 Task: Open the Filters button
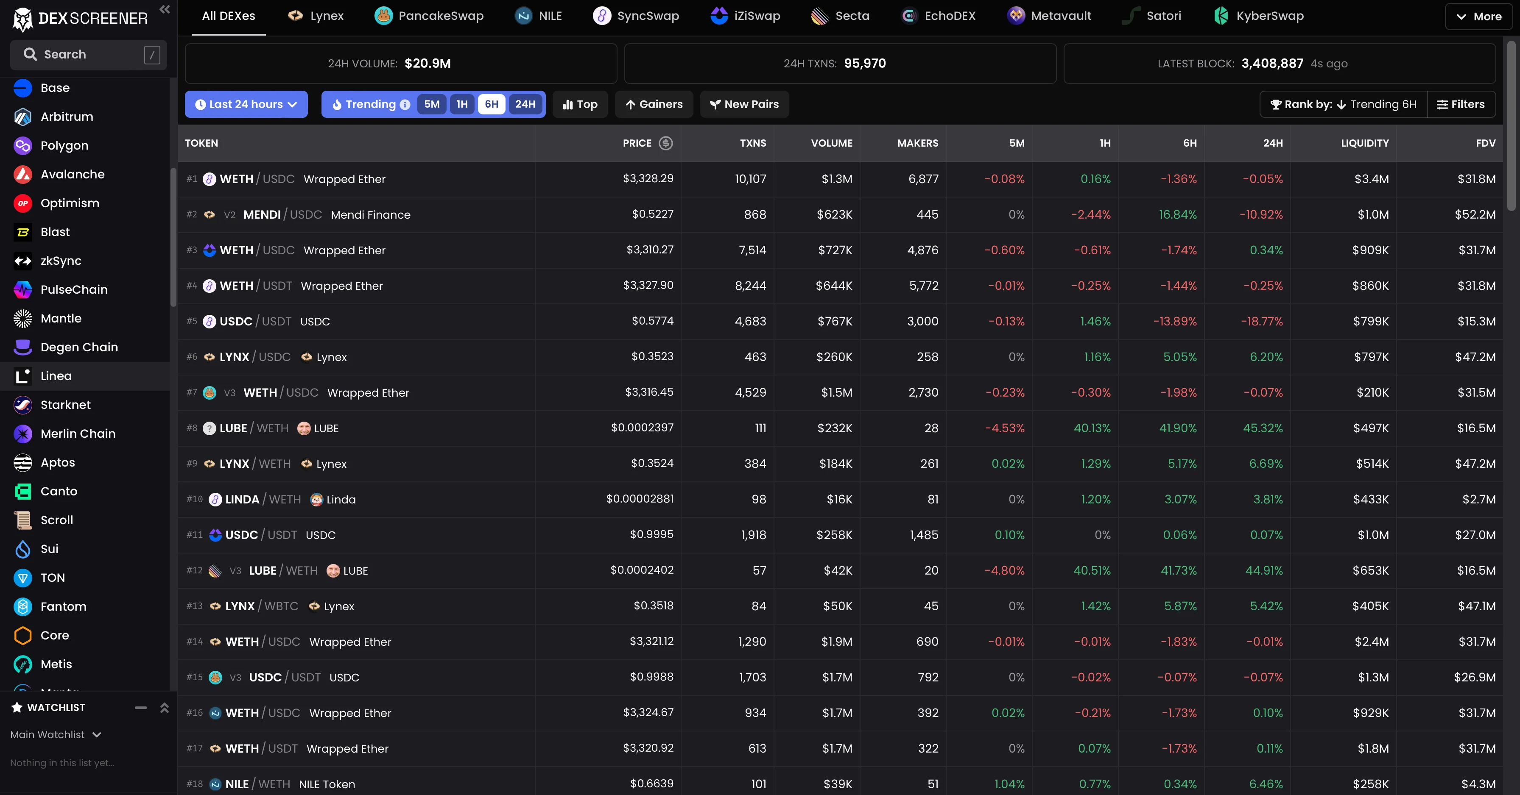pyautogui.click(x=1460, y=104)
